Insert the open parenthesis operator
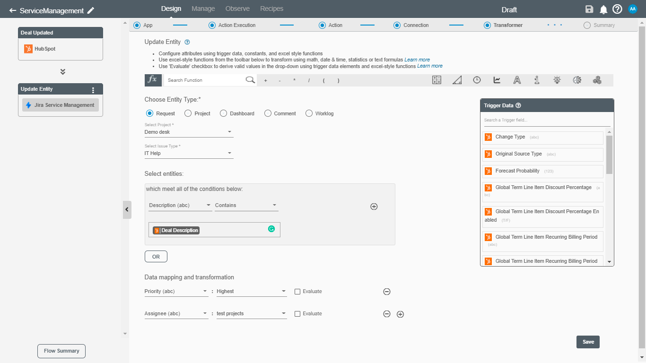The width and height of the screenshot is (646, 363). pyautogui.click(x=323, y=80)
